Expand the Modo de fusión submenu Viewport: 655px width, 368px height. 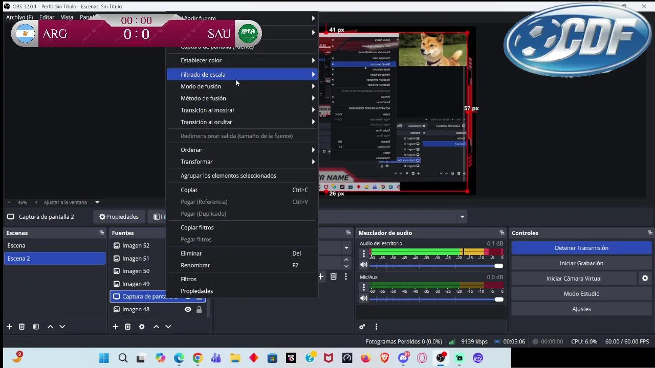pos(242,86)
